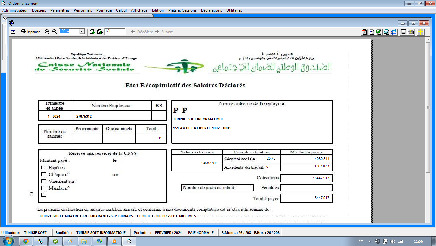Open the Pointage menu

104,10
